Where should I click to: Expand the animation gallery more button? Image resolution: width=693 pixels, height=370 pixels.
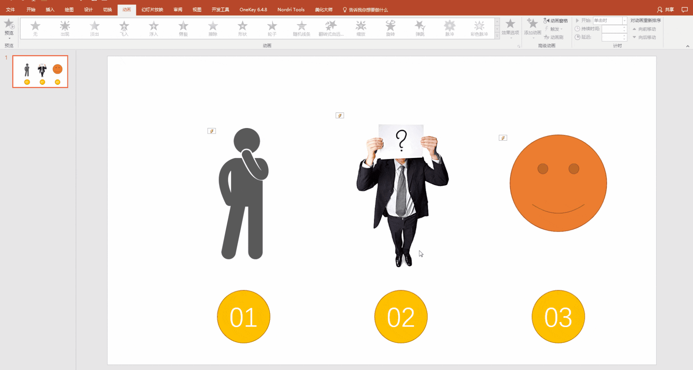(x=497, y=36)
